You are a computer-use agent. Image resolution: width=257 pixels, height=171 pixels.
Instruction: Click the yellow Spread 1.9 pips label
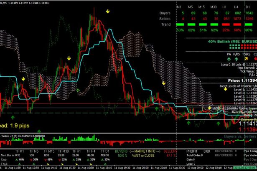pyautogui.click(x=15, y=125)
